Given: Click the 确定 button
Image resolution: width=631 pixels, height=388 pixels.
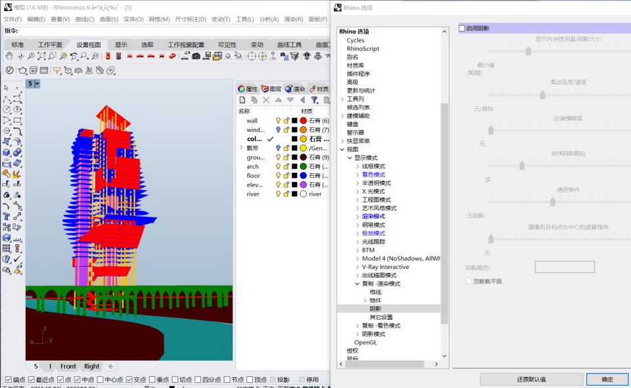Looking at the screenshot, I should pos(607,379).
